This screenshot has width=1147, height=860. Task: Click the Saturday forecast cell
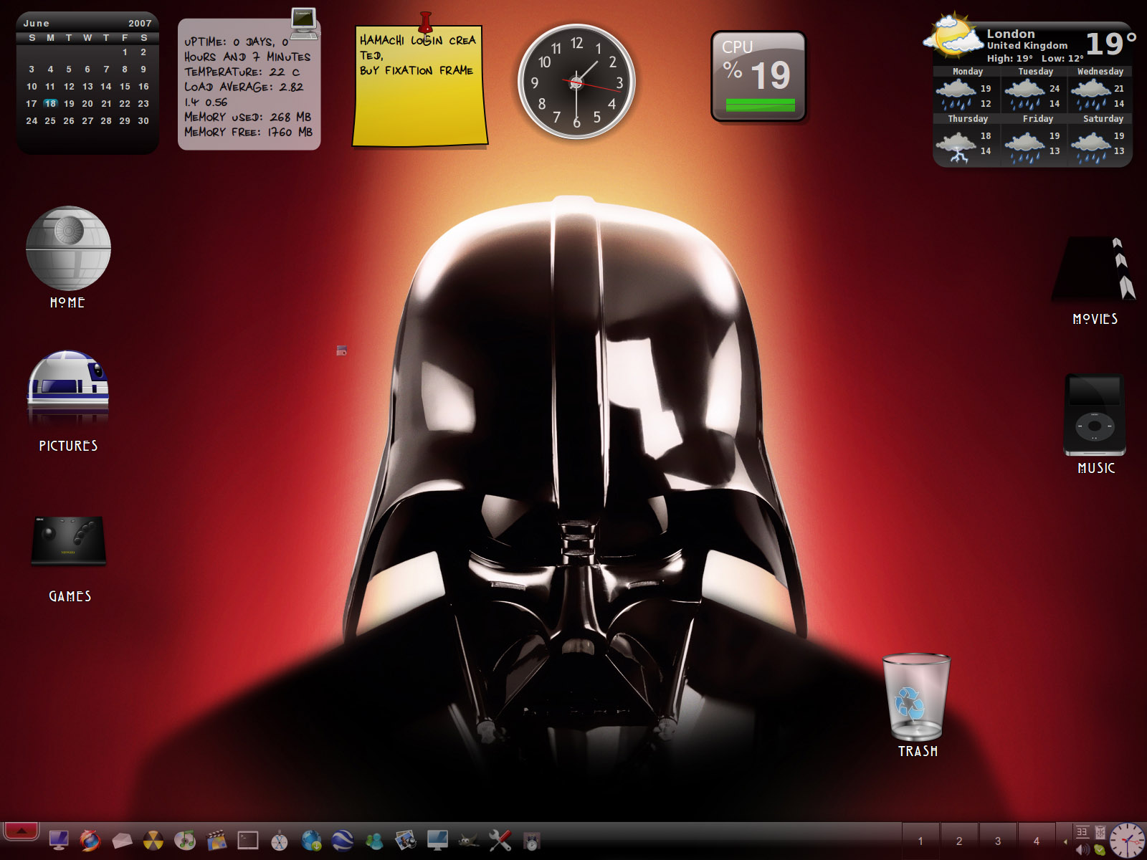coord(1100,140)
